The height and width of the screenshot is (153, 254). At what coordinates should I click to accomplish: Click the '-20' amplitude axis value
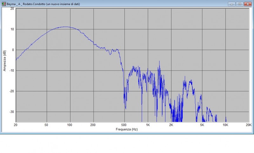pos(12,91)
